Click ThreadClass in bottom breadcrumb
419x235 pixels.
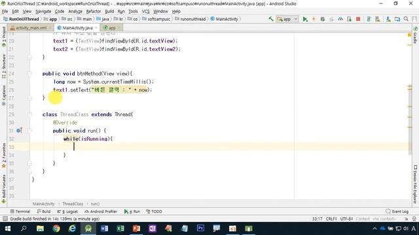point(73,204)
